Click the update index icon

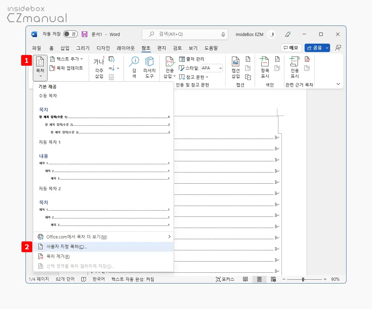277,68
